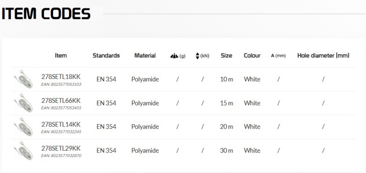
Task: Click the Hole diameter column header
Action: (323, 56)
